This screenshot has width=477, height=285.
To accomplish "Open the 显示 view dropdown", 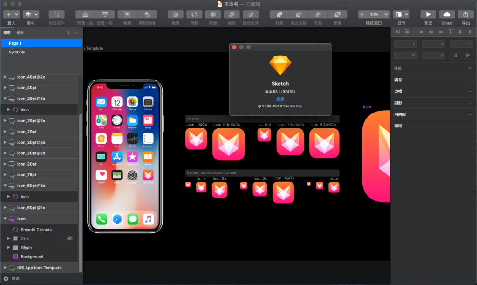I will point(401,14).
